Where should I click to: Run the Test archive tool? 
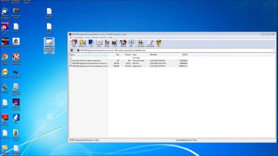click(91, 43)
